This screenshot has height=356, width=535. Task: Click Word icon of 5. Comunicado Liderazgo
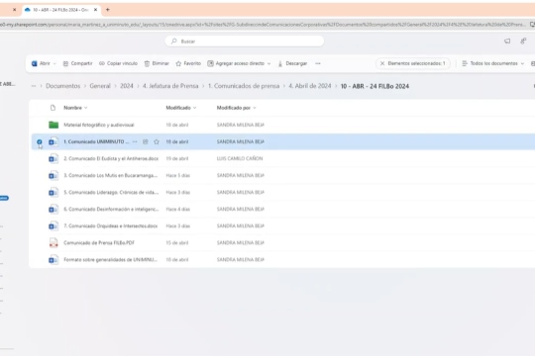click(x=53, y=193)
